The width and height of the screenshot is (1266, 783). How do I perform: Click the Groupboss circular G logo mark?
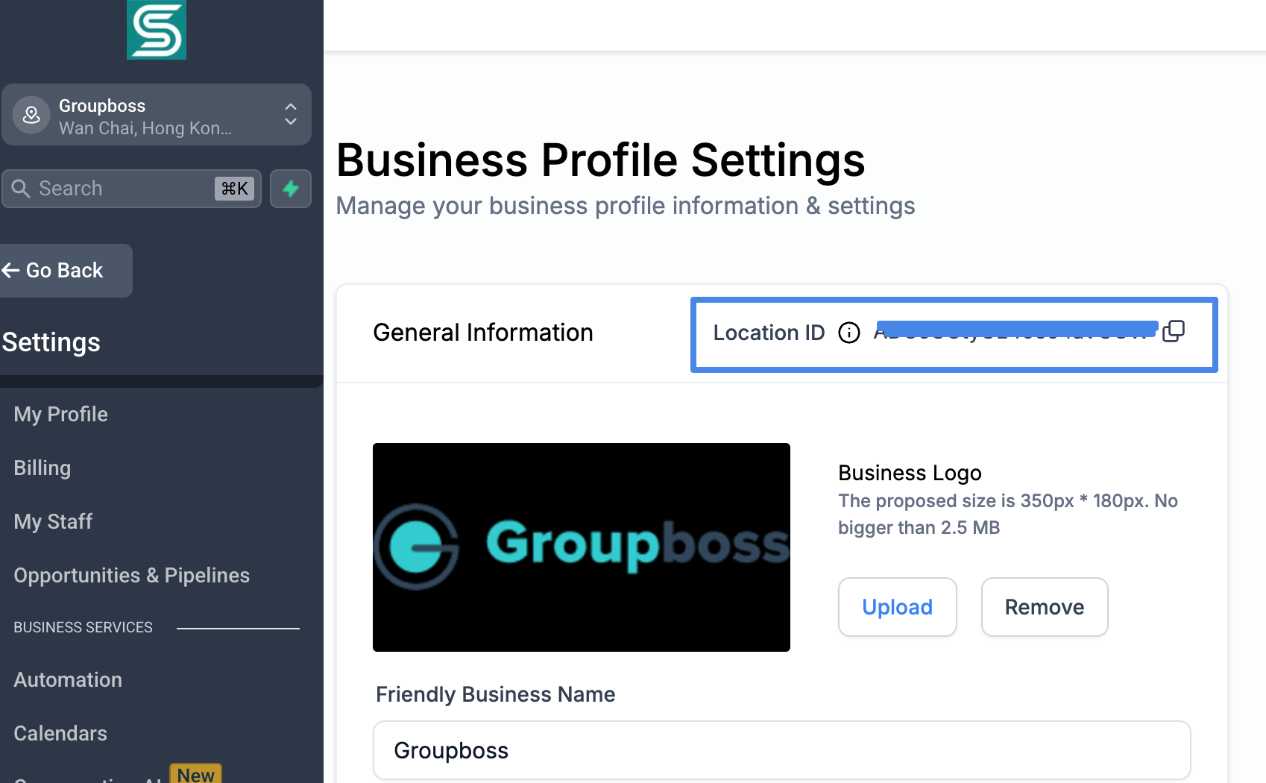pyautogui.click(x=418, y=547)
